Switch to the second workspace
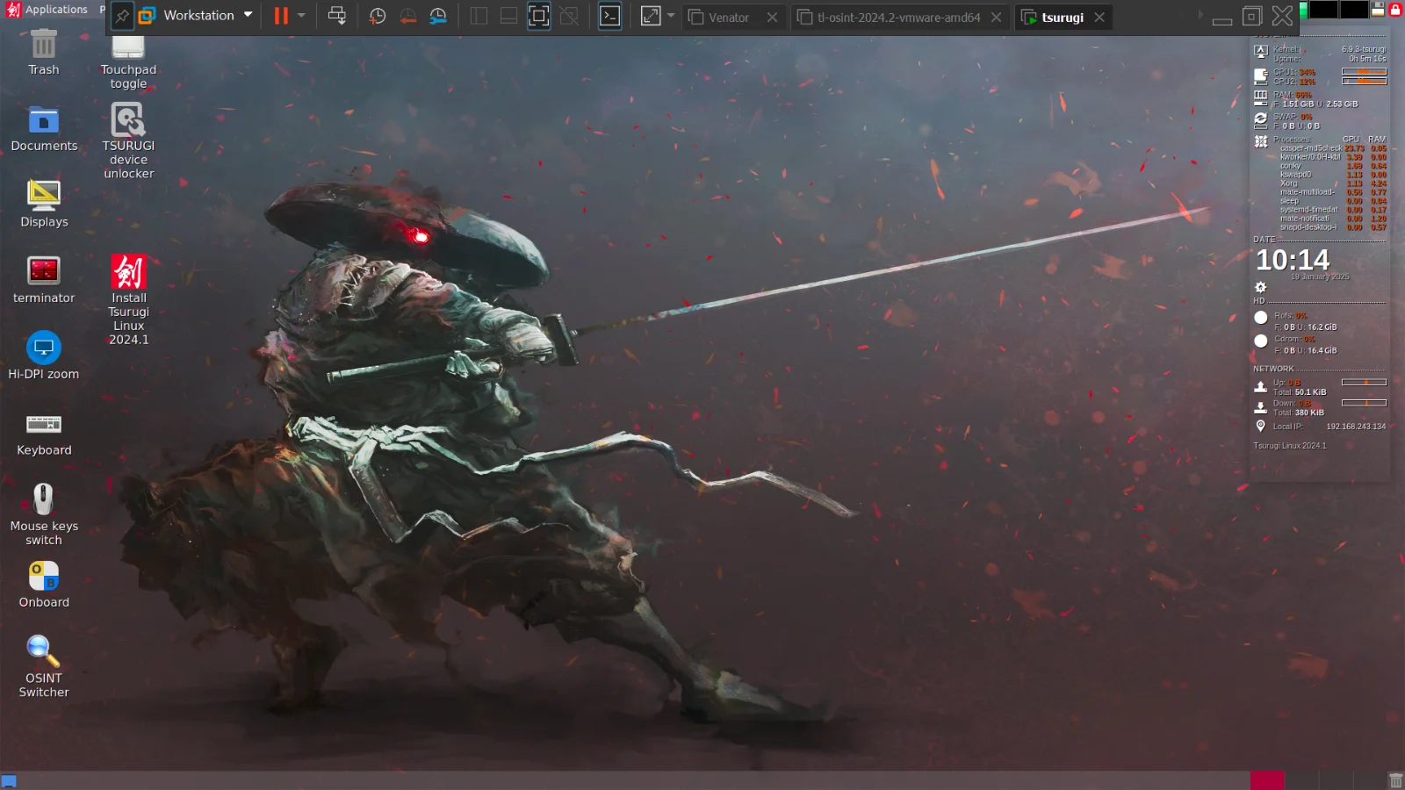Image resolution: width=1405 pixels, height=790 pixels. [1301, 780]
